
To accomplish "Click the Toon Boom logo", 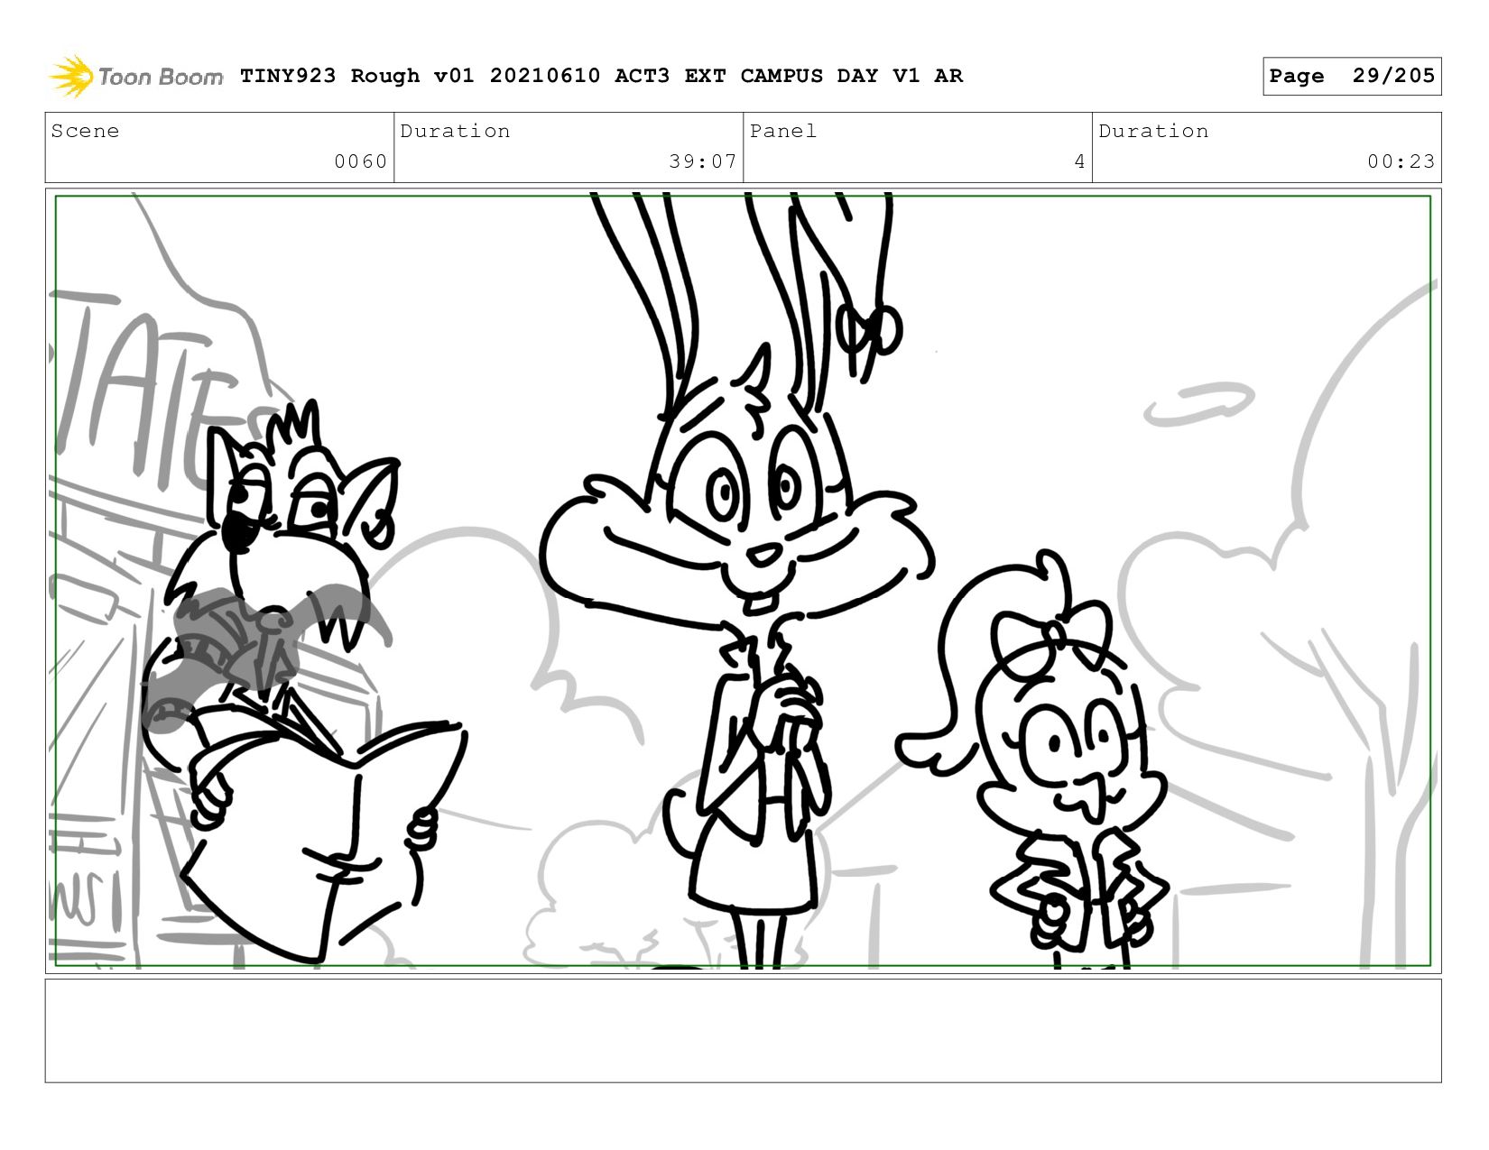I will pos(135,76).
